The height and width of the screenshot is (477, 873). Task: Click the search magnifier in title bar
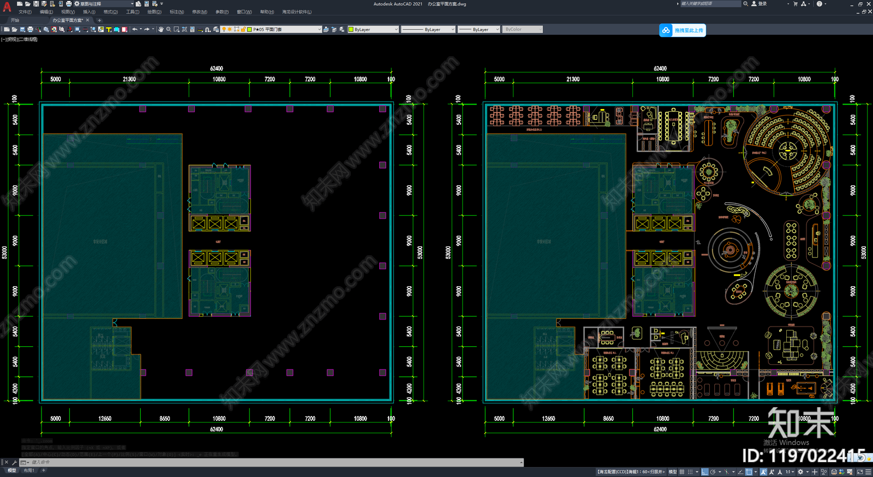click(745, 4)
